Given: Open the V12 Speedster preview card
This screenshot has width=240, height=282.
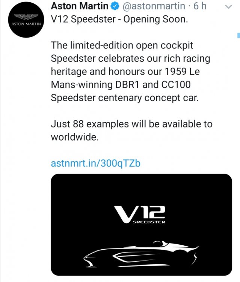Looking at the screenshot, I should [x=141, y=224].
